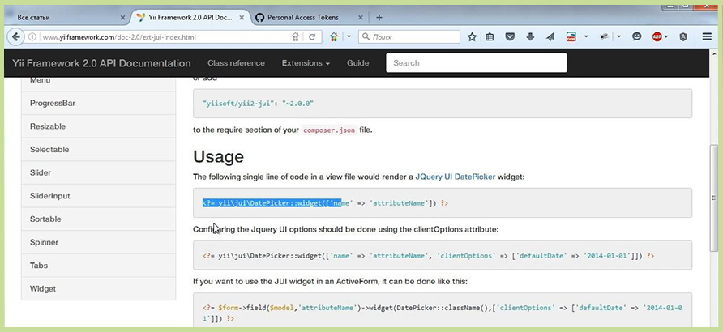Click the paper plane send icon

click(550, 37)
